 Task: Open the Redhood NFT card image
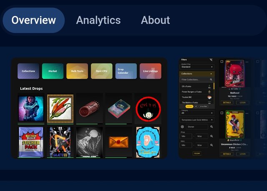(x=234, y=73)
